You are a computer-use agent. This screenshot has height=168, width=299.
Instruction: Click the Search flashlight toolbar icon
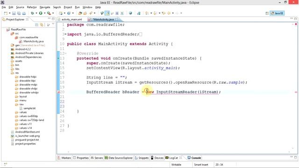(x=91, y=13)
